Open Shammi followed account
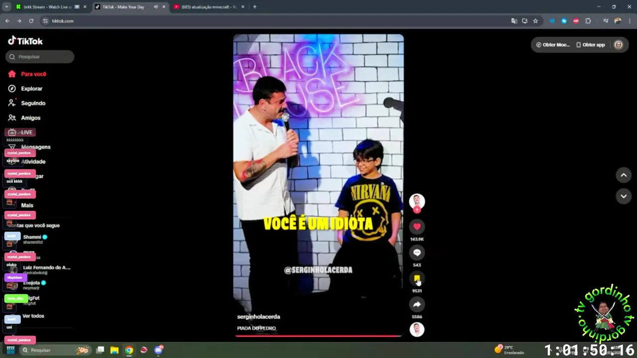Screen dimensions: 637x358 [x=35, y=239]
